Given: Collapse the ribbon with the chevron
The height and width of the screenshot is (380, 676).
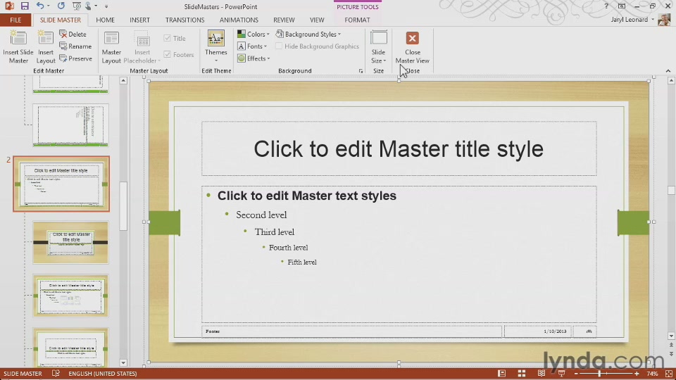Looking at the screenshot, I should tap(668, 71).
